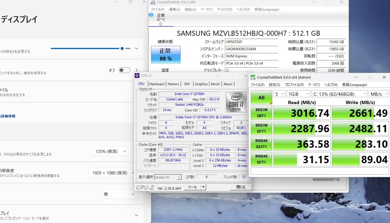Open 機能(U) menu in CrystalDiskInfo
The height and width of the screenshot is (223, 390).
pyautogui.click(x=191, y=9)
